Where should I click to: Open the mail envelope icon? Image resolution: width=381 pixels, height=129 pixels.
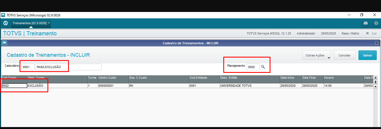366,23
